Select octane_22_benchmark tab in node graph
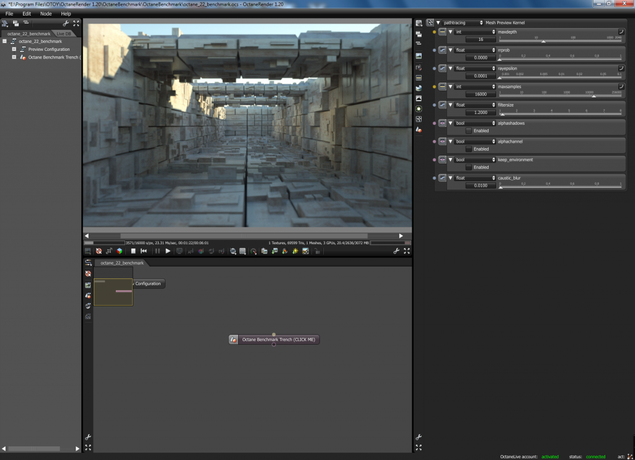Image resolution: width=635 pixels, height=460 pixels. tap(122, 263)
